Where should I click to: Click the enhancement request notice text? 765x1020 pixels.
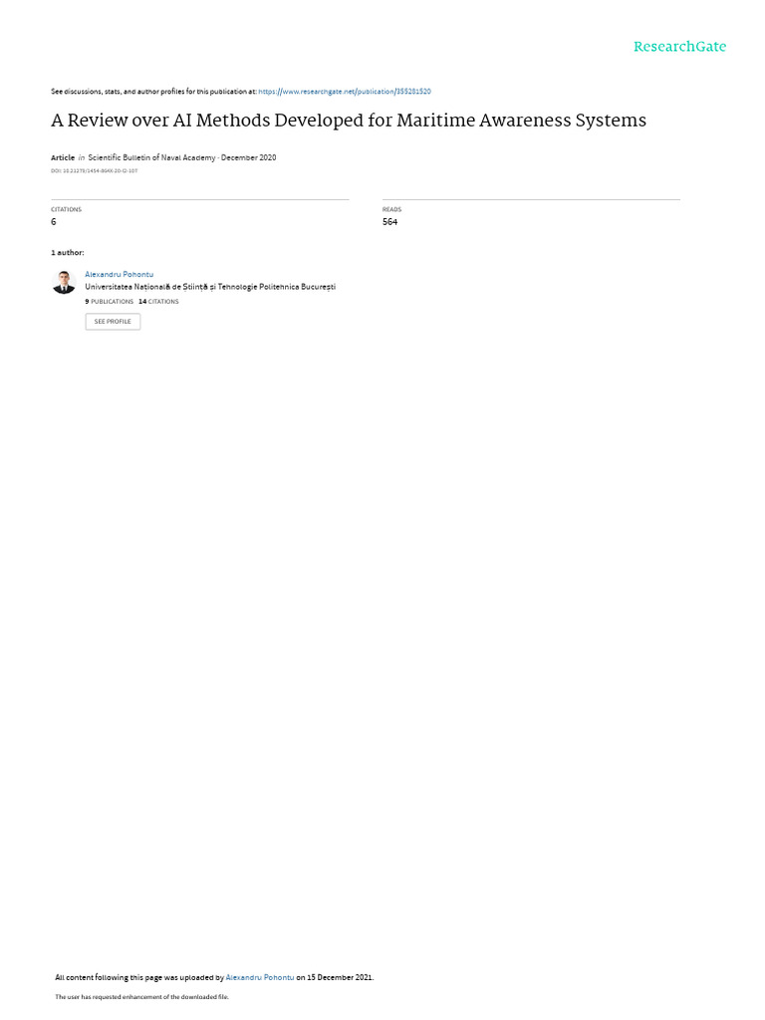(x=141, y=996)
